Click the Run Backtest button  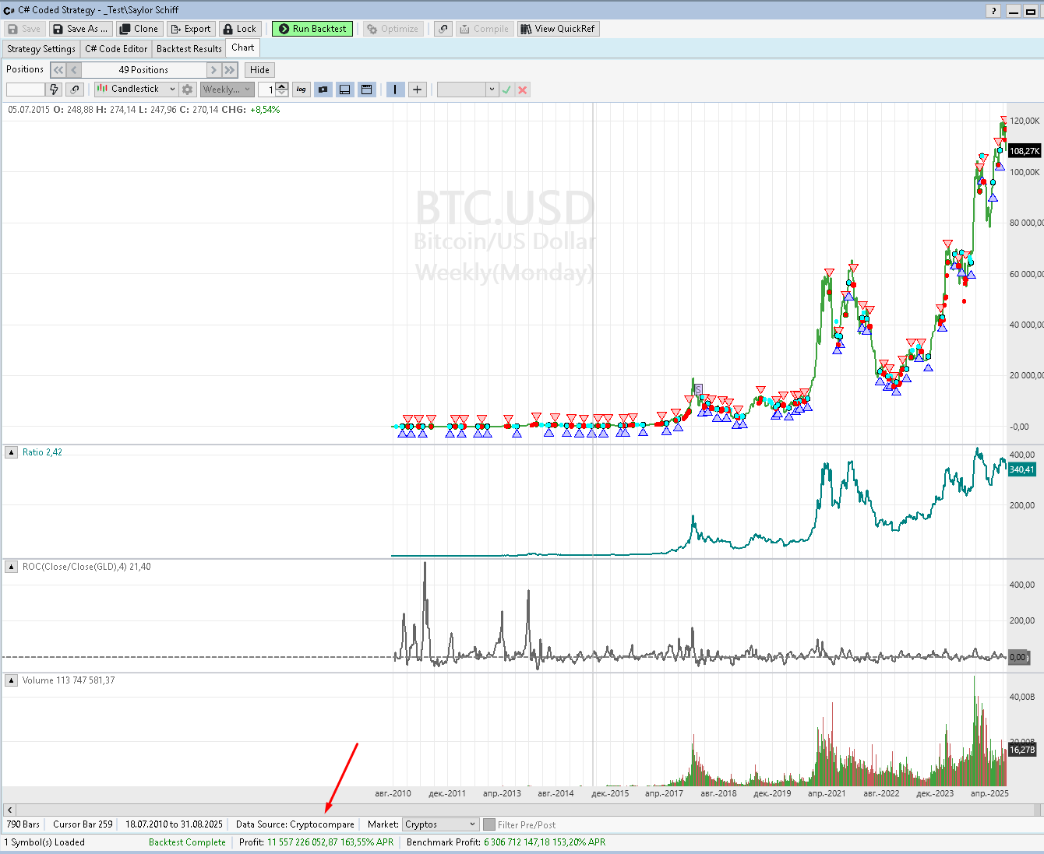click(312, 29)
